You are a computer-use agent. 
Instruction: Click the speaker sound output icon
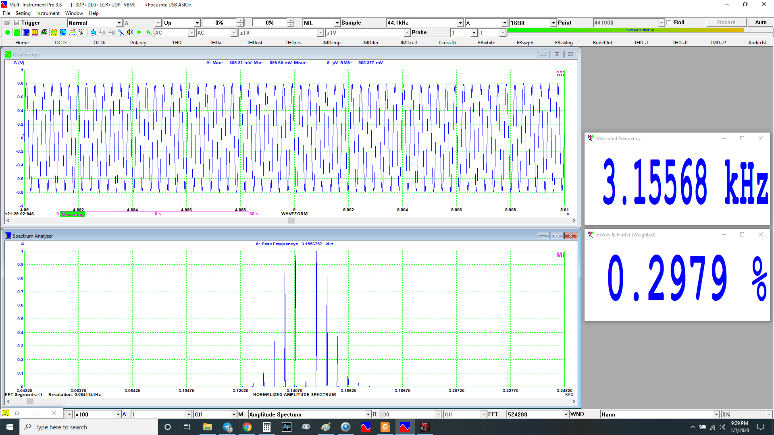(130, 33)
